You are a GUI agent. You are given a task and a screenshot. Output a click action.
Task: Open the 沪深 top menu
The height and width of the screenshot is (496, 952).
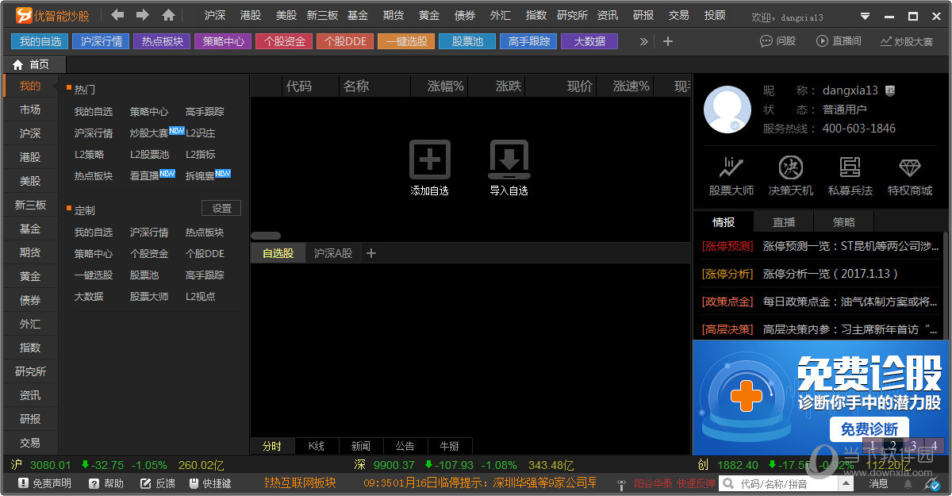tap(215, 15)
